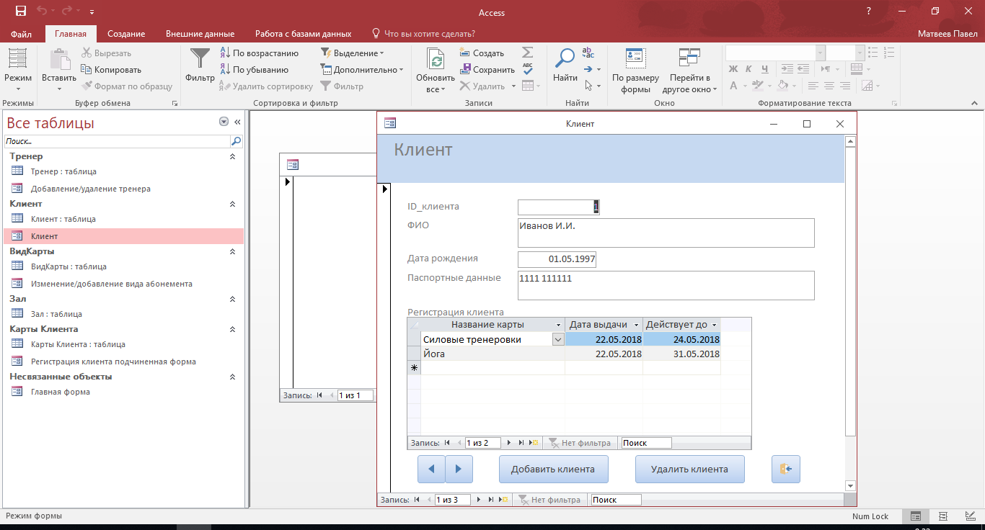Screen dimensions: 985x530
Task: Click the Дата выдачи column header
Action: pyautogui.click(x=604, y=325)
